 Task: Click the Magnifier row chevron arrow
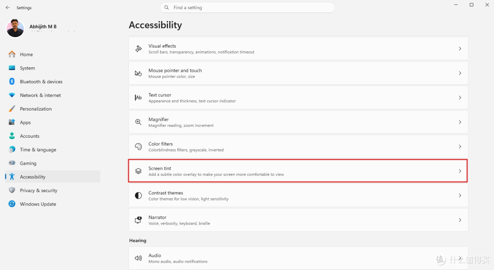(460, 122)
